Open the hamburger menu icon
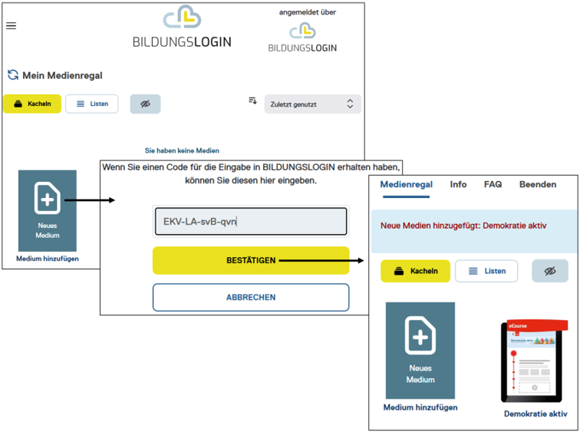This screenshot has width=580, height=432. click(x=11, y=25)
